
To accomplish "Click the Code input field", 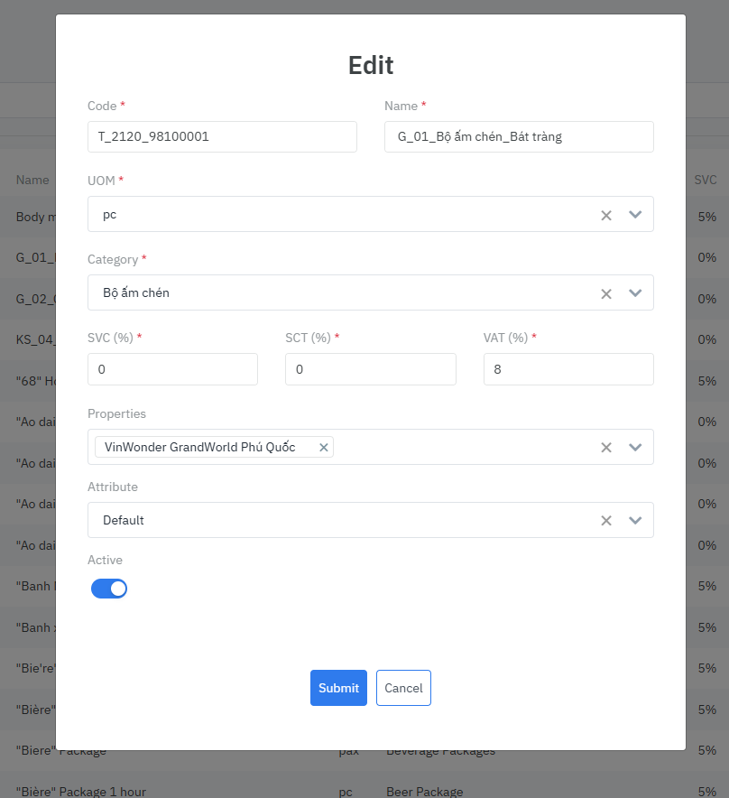I will (x=222, y=137).
